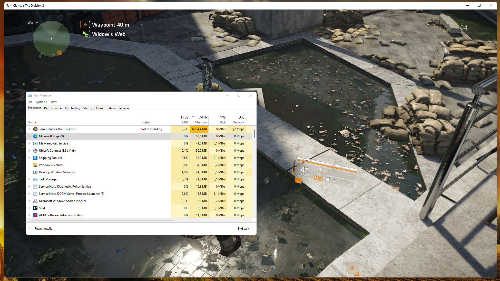Select the AMD Software: Adrenalin Edition row
Viewport: 500px width, 281px height.
(139, 215)
